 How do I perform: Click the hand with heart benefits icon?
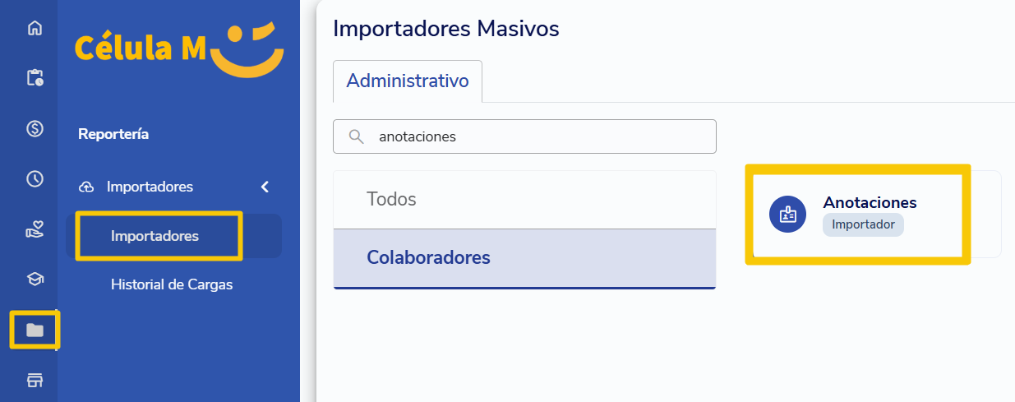pos(35,229)
